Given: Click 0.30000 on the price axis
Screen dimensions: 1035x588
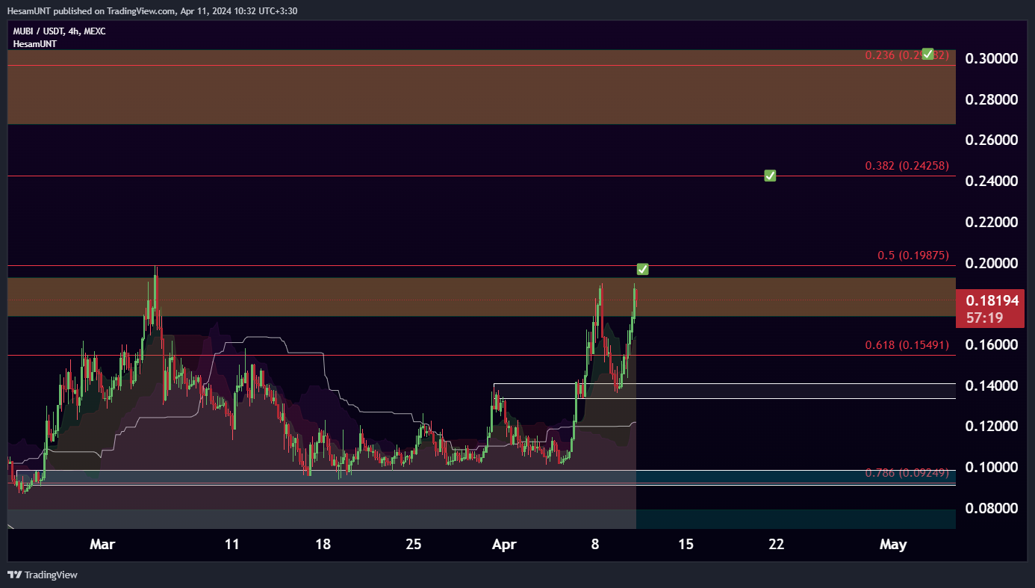Looking at the screenshot, I should coord(992,58).
